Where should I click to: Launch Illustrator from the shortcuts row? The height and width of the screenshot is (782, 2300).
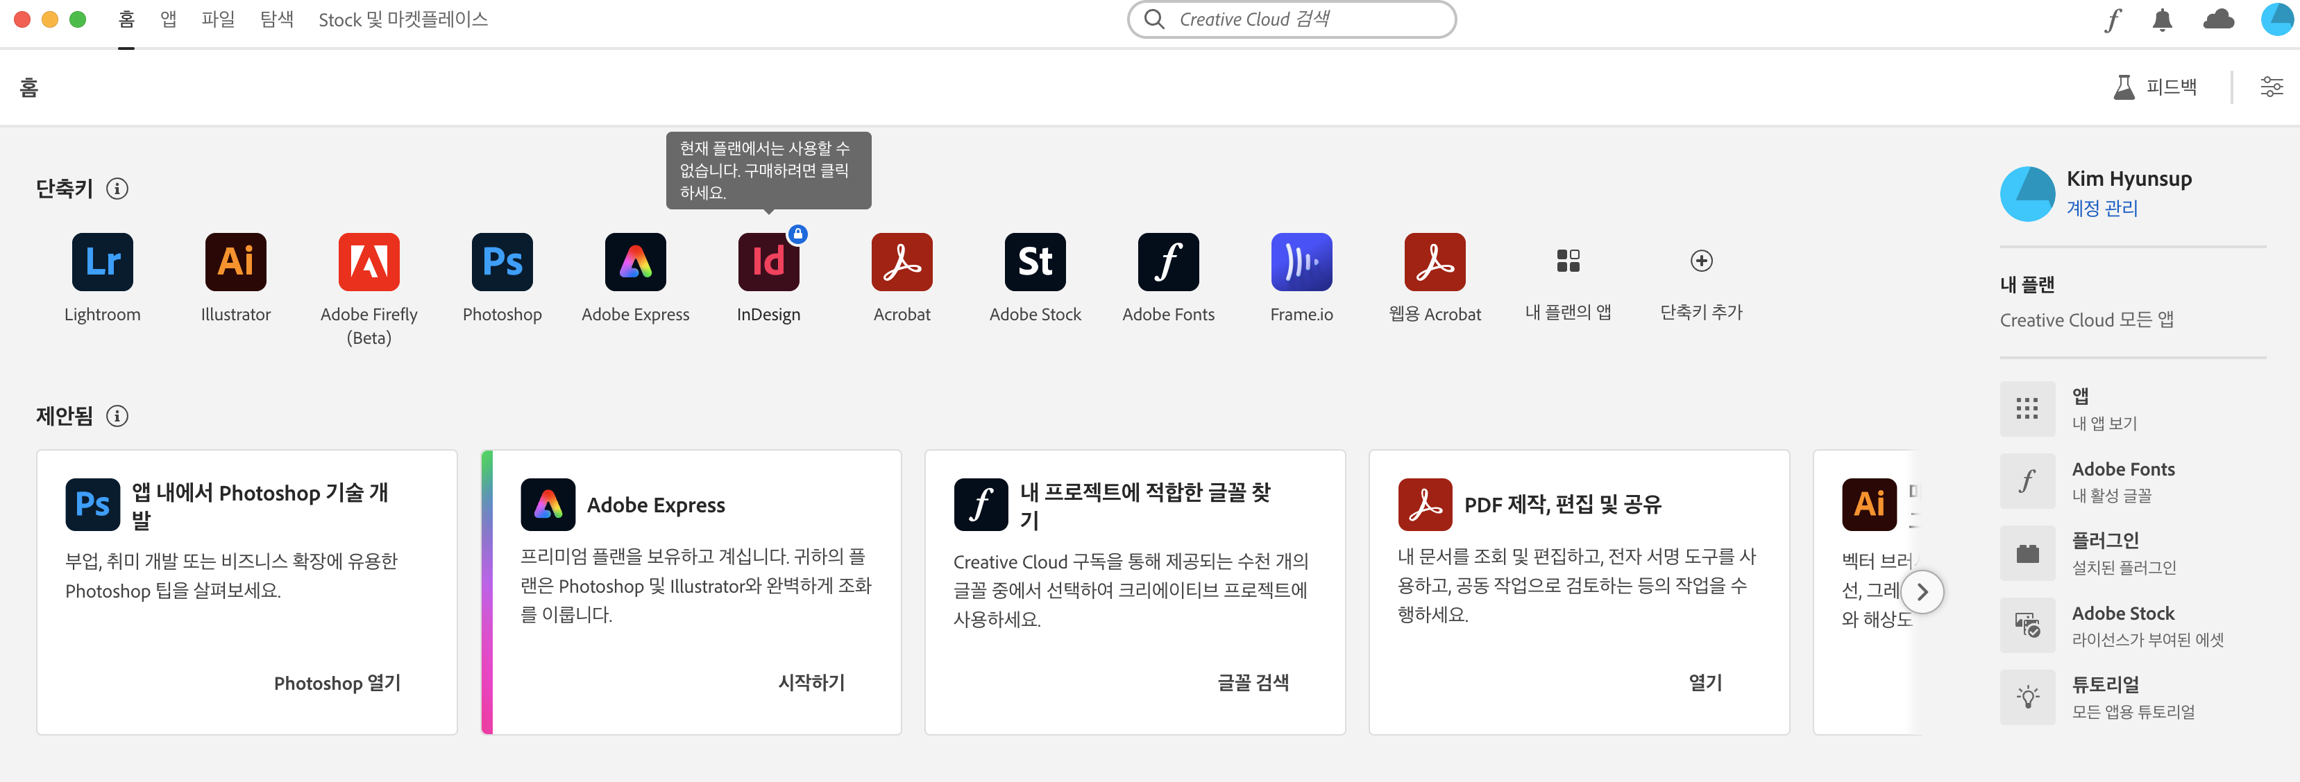pyautogui.click(x=235, y=262)
